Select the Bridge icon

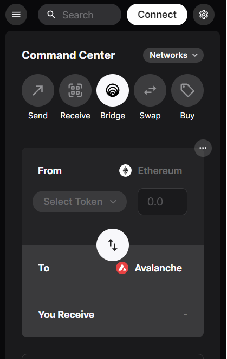coord(113,90)
